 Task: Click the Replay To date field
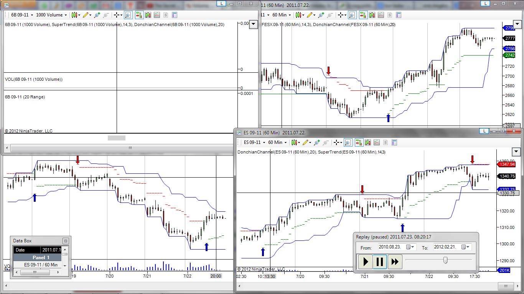click(x=453, y=247)
